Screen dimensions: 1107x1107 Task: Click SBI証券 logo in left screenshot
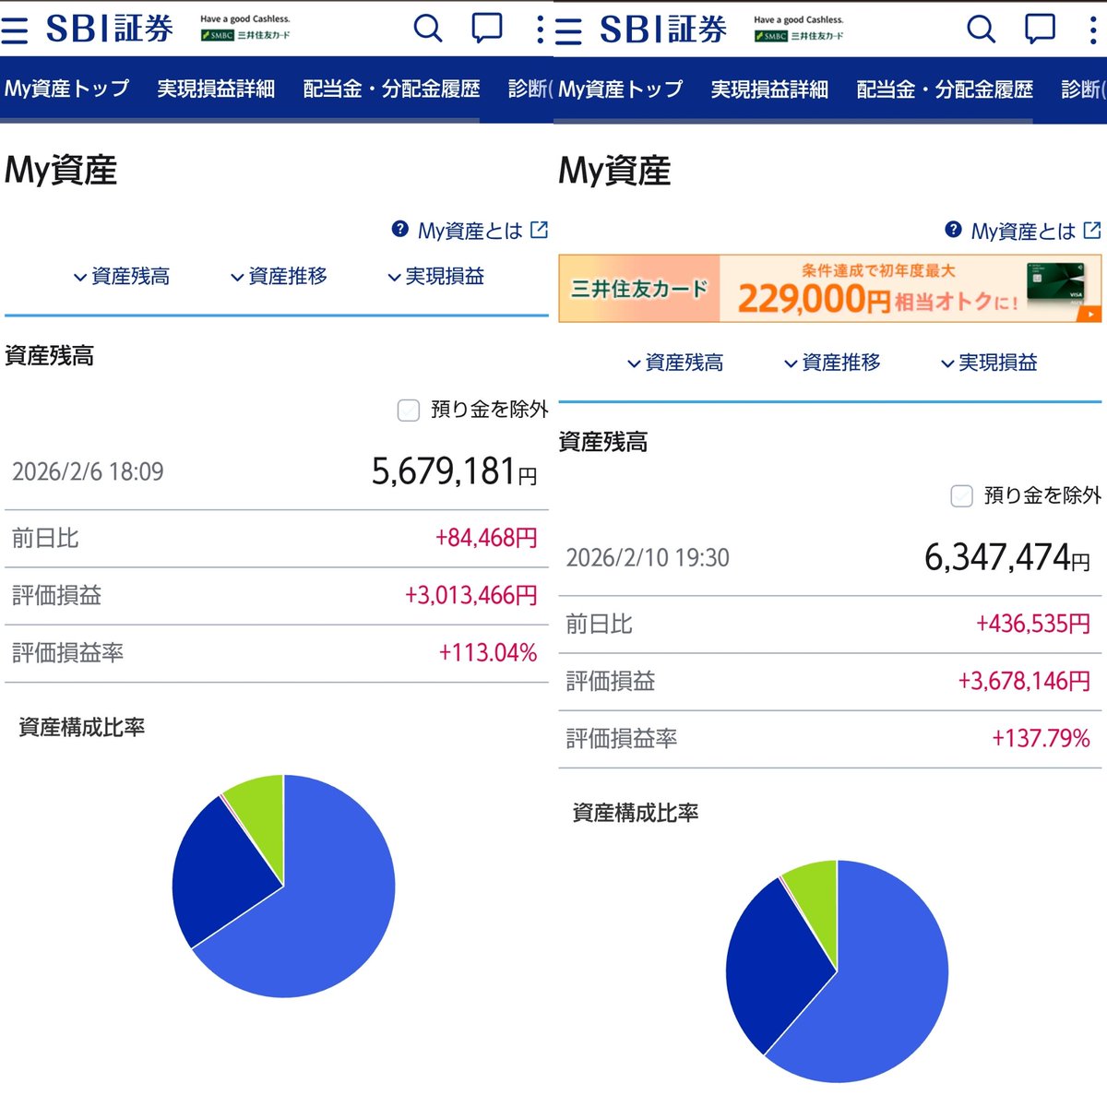[109, 30]
